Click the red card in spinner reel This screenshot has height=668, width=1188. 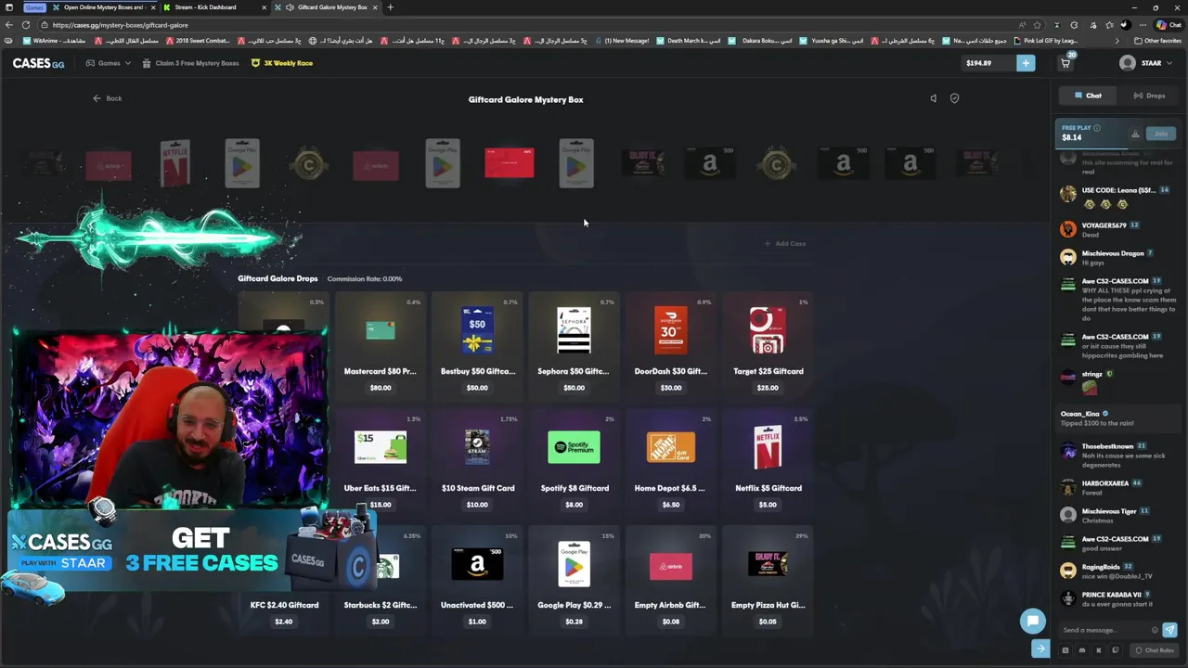[x=509, y=163]
